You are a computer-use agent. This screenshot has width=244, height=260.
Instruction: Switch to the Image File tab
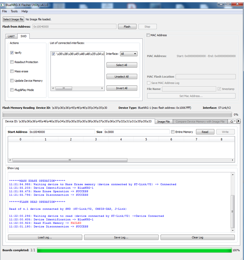pos(164,122)
